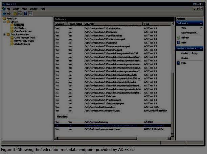
Task: Collapse the FederationMetadata actions section
Action: tap(201, 49)
